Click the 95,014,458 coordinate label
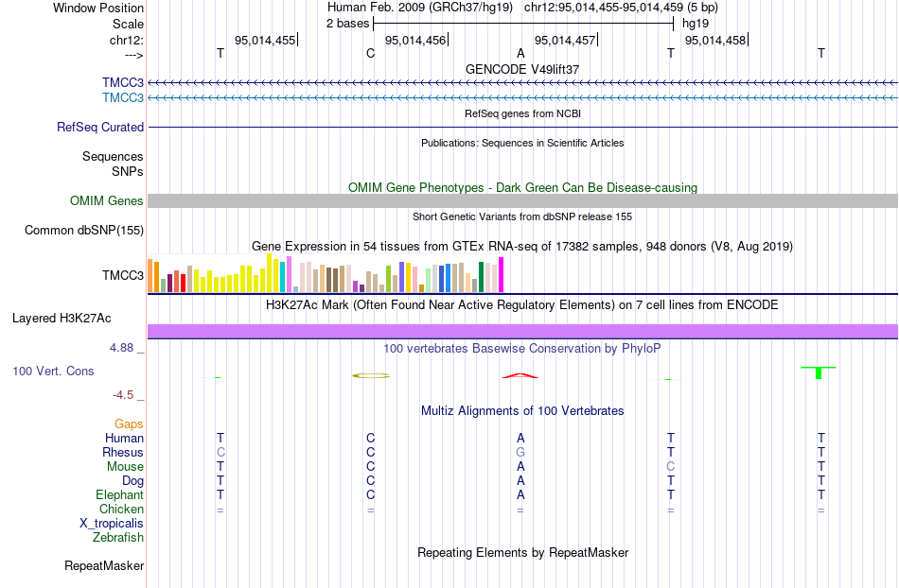899x588 pixels. point(715,40)
